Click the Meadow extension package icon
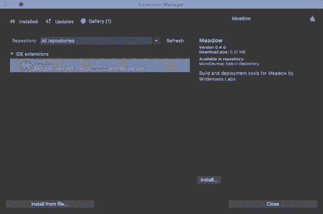Screen dimensions: 323x214 click(x=26, y=66)
